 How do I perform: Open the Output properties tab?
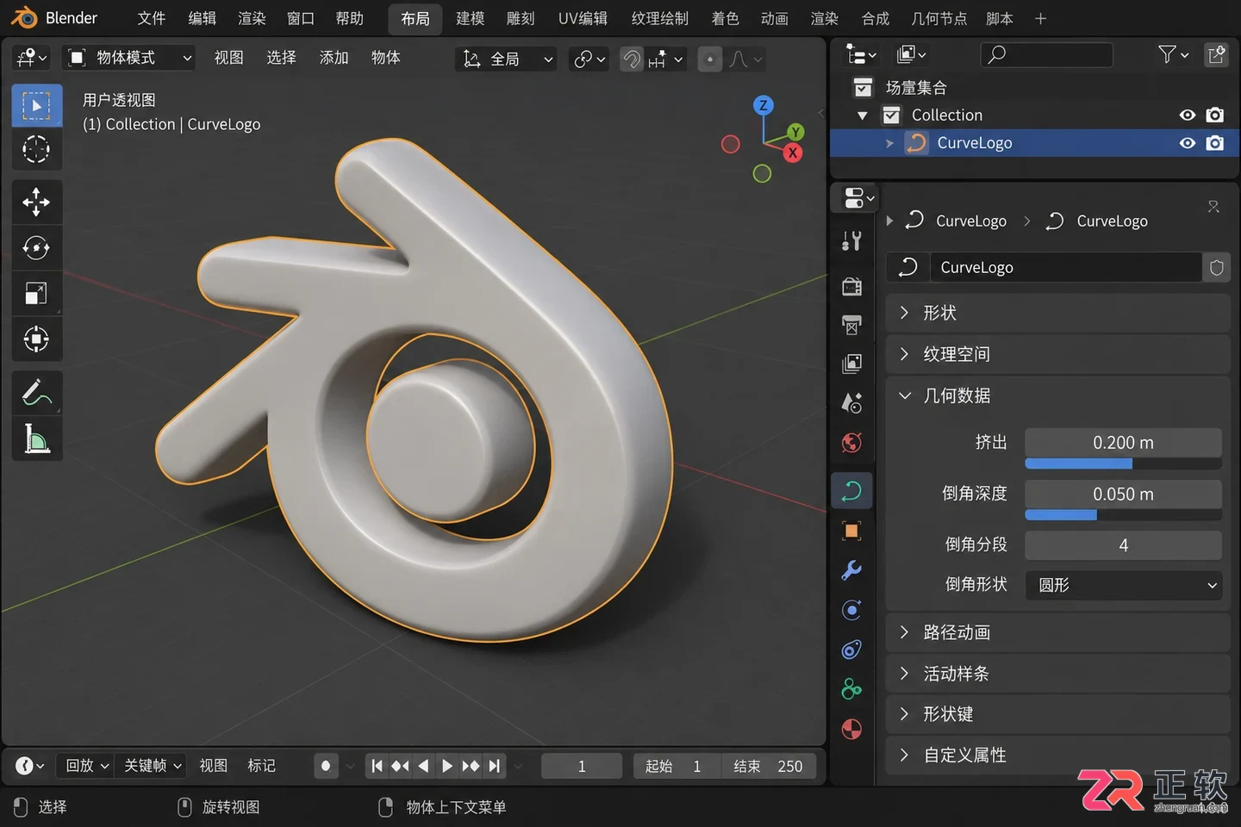point(851,325)
